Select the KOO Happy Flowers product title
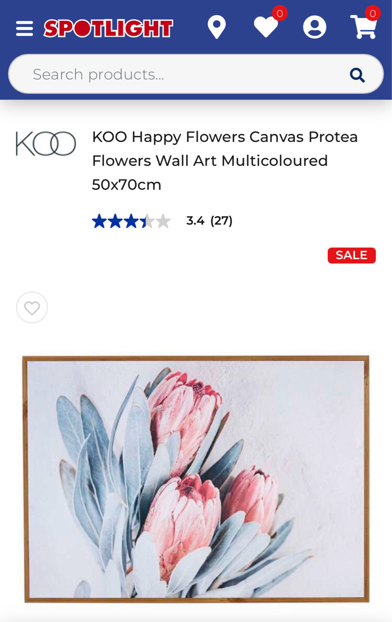This screenshot has width=392, height=622. [225, 160]
